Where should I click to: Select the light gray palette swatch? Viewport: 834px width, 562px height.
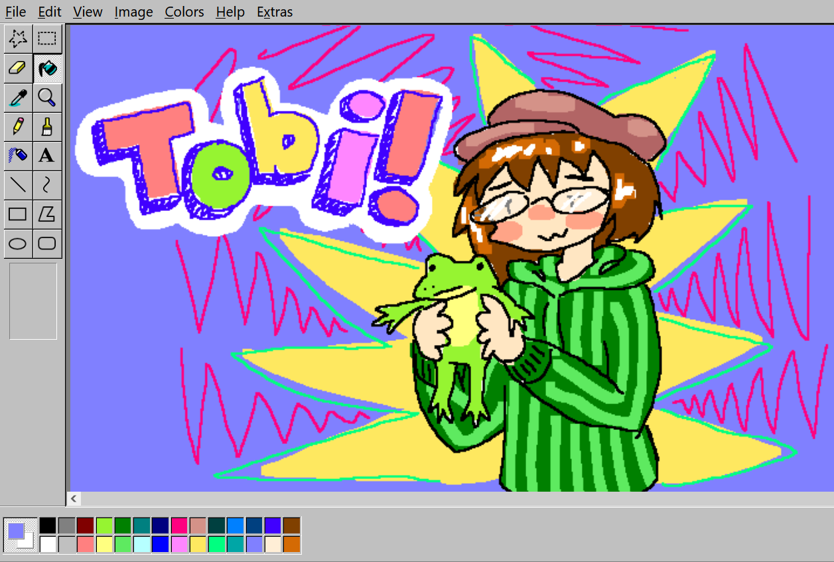pyautogui.click(x=66, y=544)
